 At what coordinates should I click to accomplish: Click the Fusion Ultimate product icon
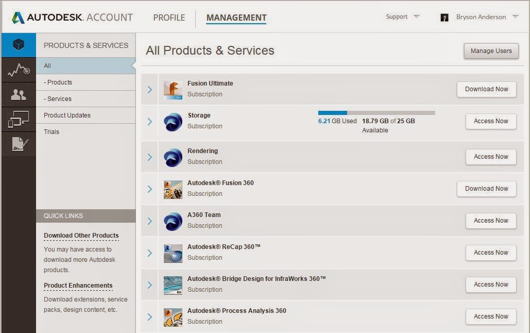[173, 89]
